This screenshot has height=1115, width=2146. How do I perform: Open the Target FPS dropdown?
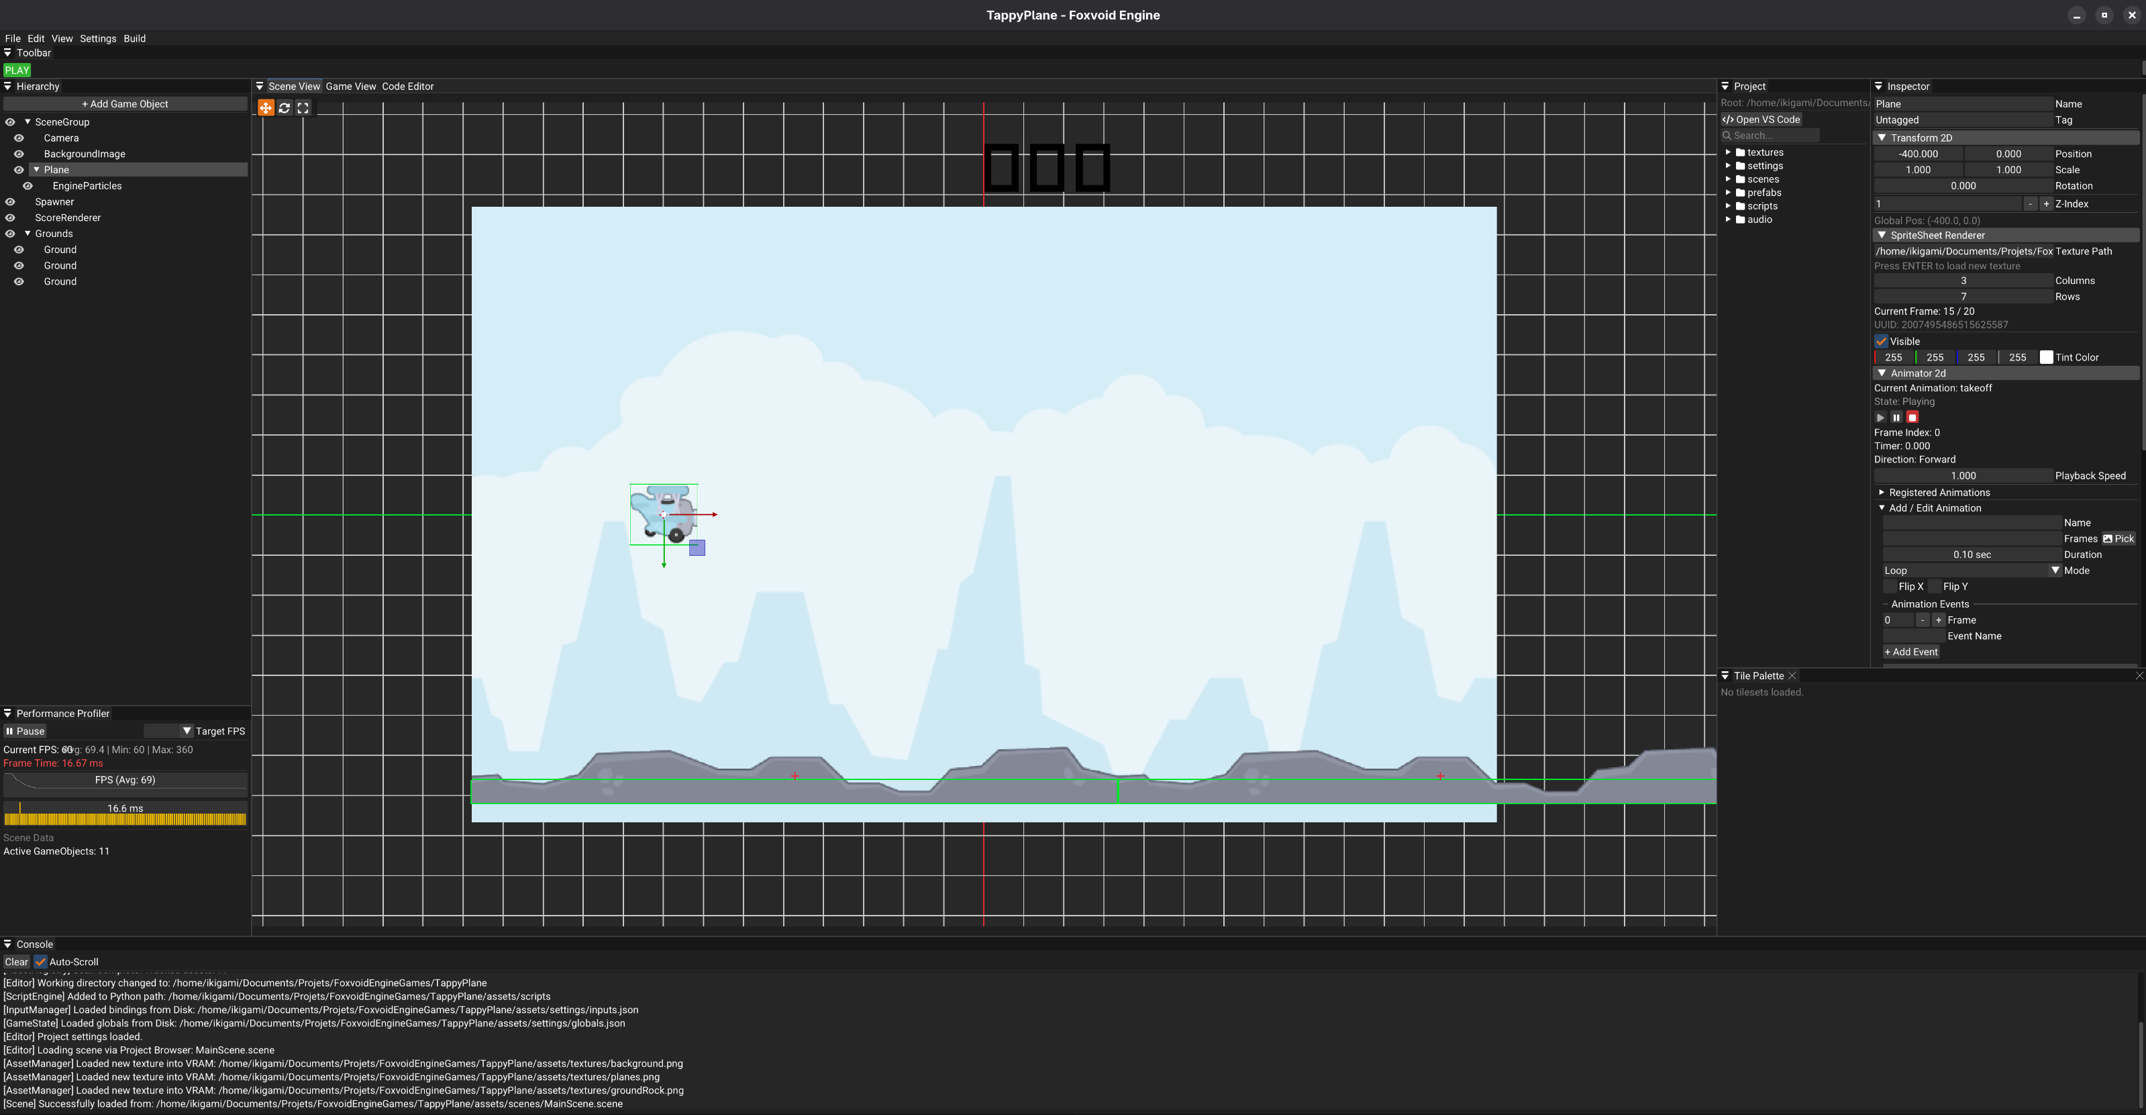[x=168, y=731]
